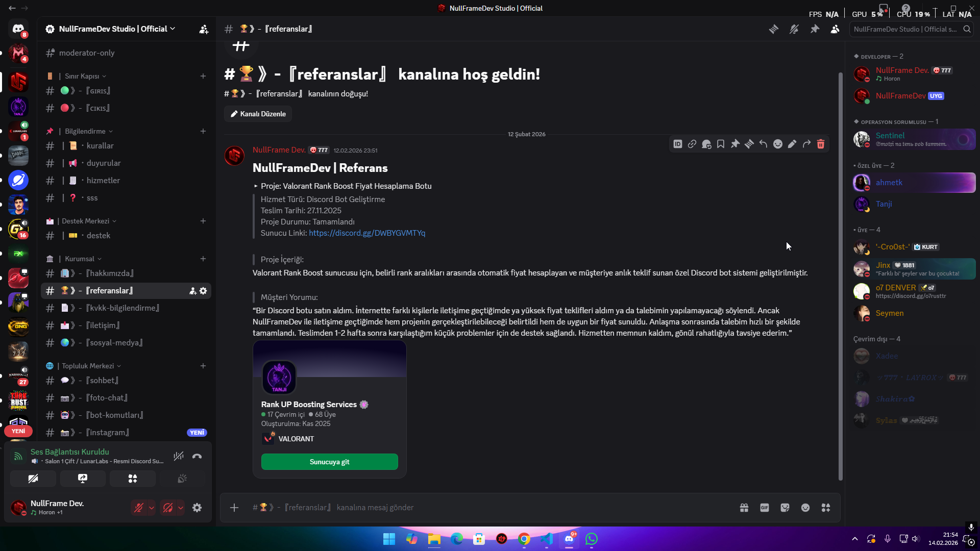This screenshot has width=980, height=551.
Task: Add channel to Bilgilendirme category
Action: point(203,131)
